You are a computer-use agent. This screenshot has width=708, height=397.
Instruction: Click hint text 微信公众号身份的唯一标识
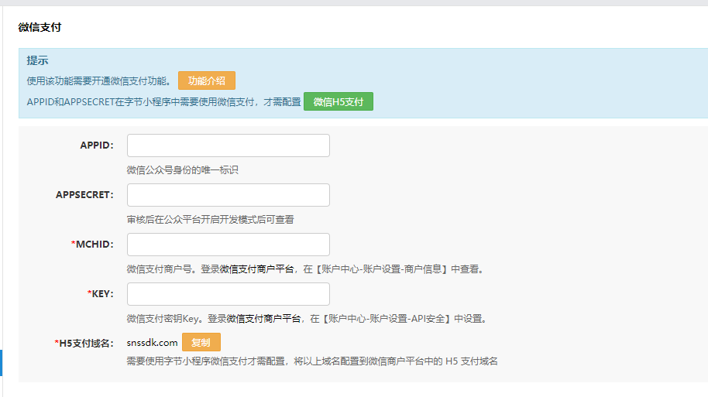coord(182,170)
